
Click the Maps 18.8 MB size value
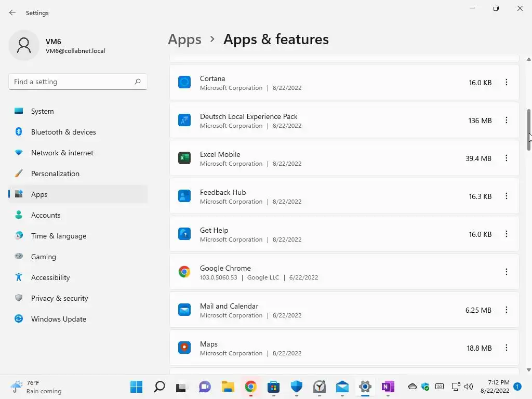479,348
